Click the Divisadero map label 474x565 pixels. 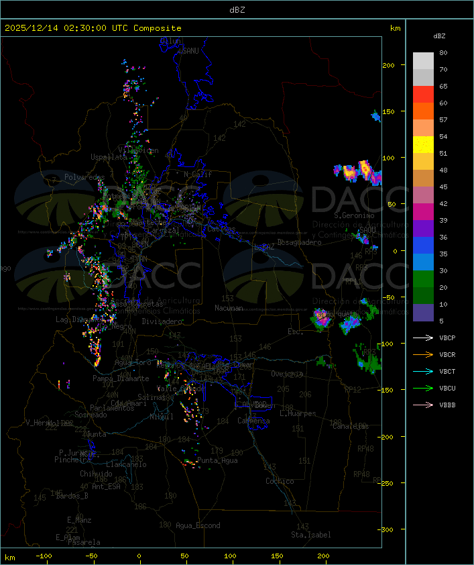(162, 321)
